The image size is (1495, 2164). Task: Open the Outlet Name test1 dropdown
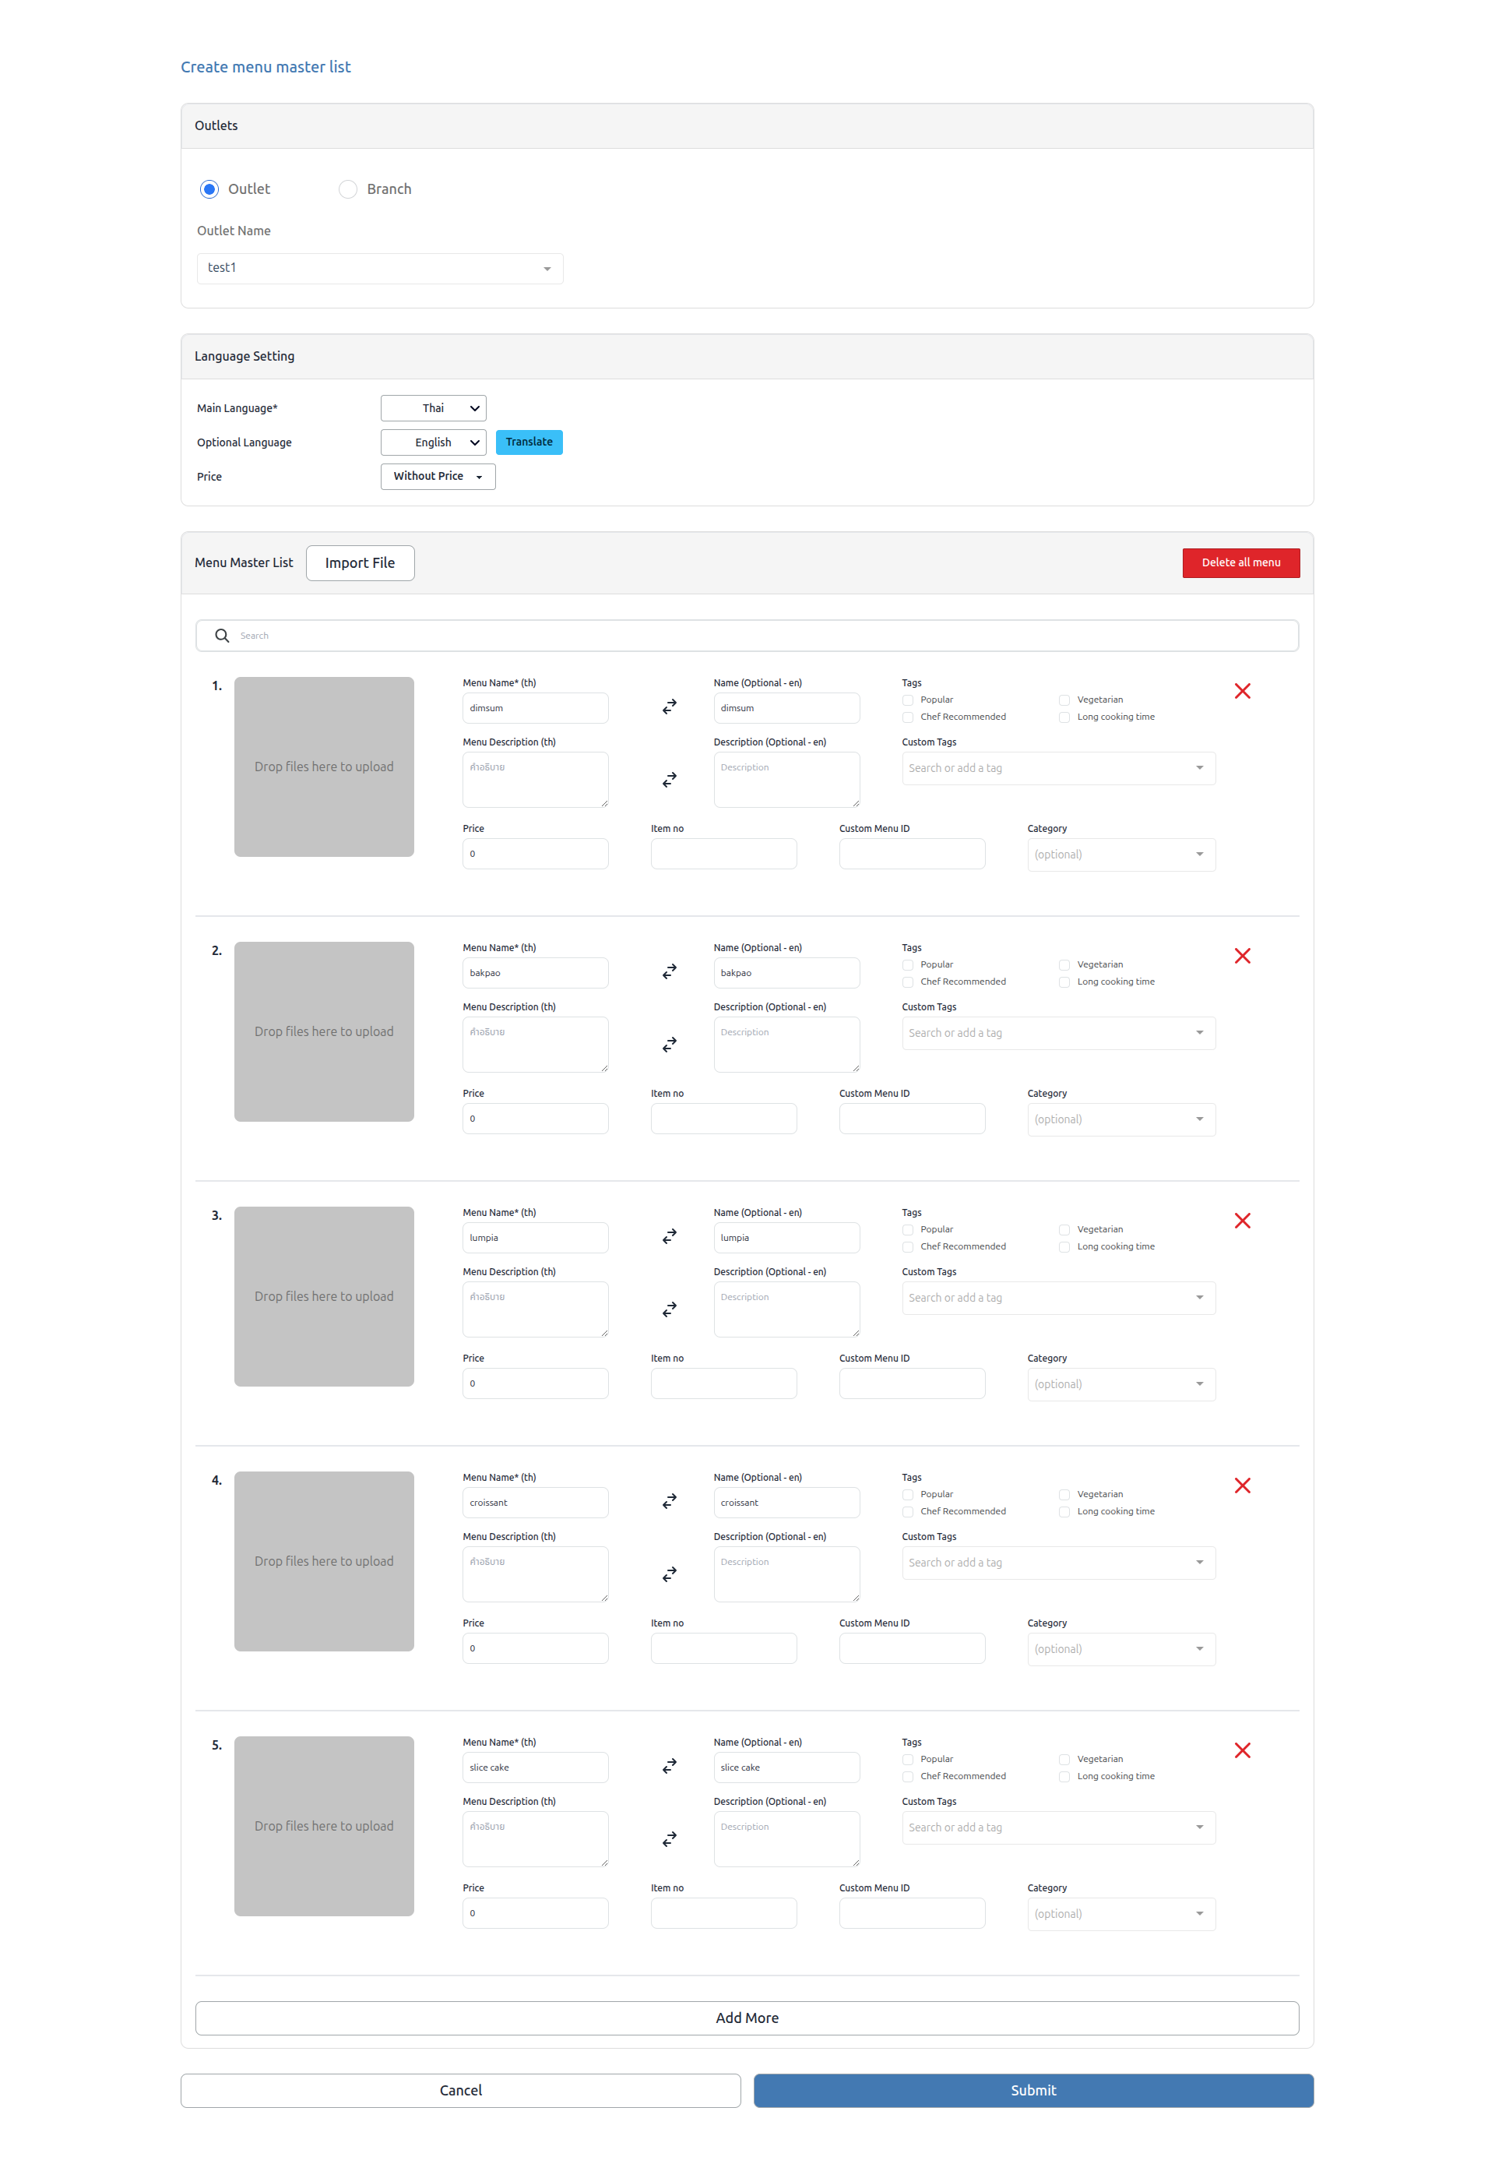(x=379, y=268)
